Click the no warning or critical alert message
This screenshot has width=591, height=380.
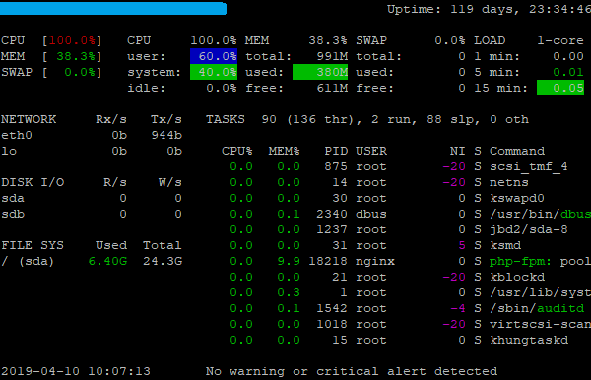point(352,372)
